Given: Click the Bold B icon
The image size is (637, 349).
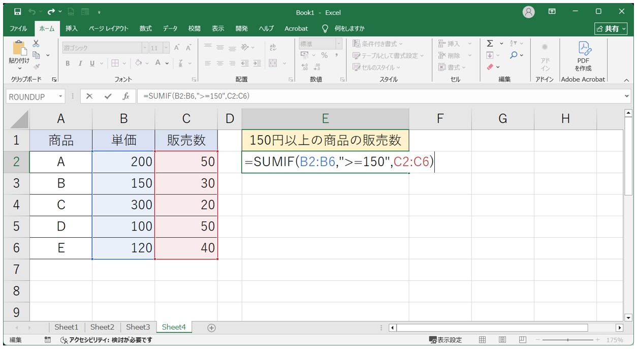Looking at the screenshot, I should [68, 64].
